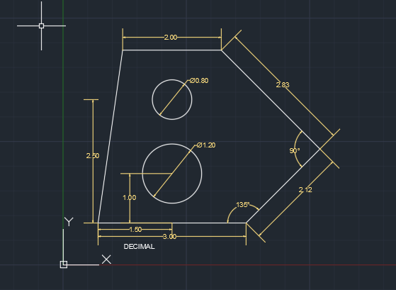Click the DECIMAL text label
396x290 pixels.
pos(139,247)
